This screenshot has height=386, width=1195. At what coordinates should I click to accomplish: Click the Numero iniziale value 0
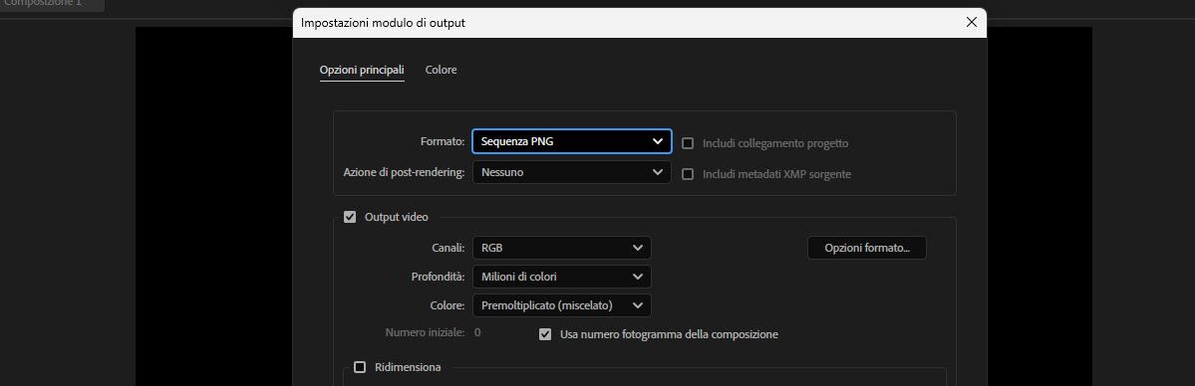coord(477,332)
